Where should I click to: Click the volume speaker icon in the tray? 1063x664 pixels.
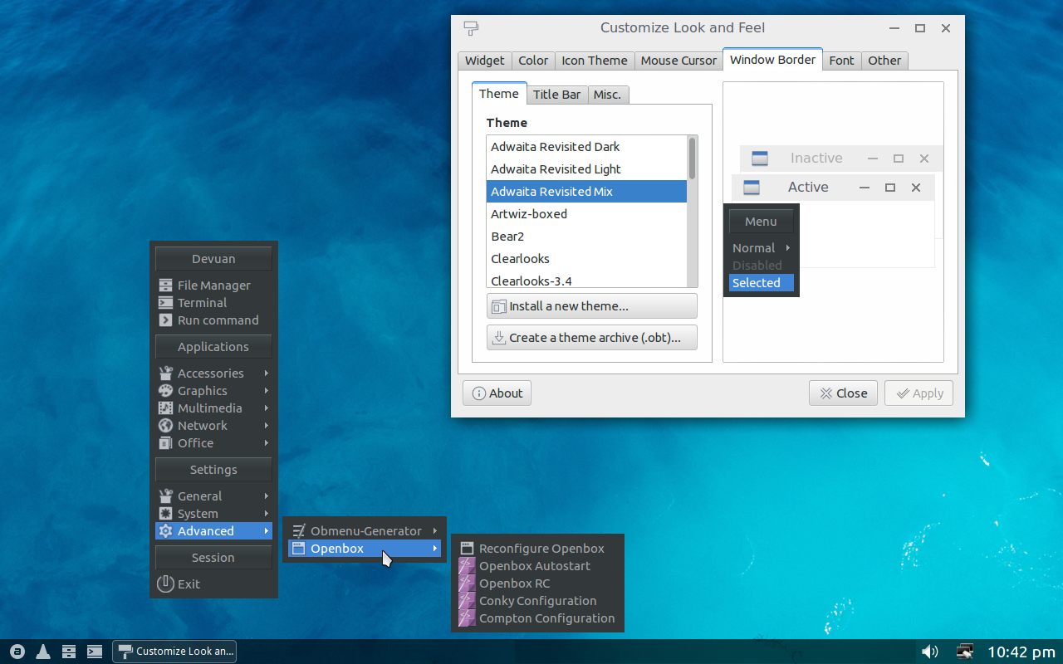[930, 652]
